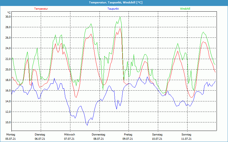Click the Donnerstag day label

(98, 135)
